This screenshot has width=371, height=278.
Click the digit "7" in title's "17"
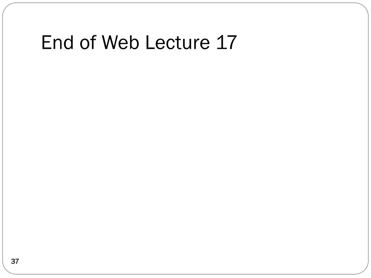232,43
